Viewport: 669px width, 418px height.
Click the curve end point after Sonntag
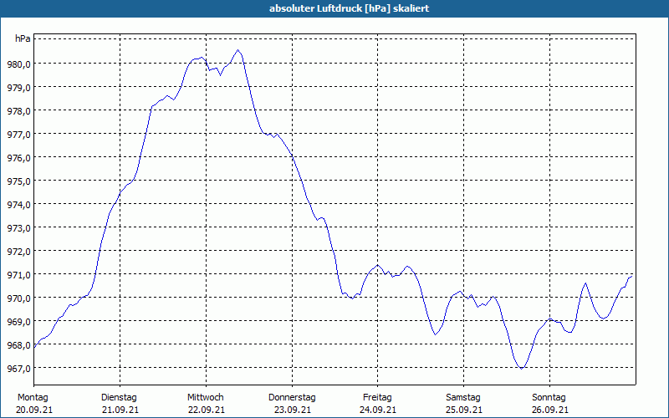[632, 277]
